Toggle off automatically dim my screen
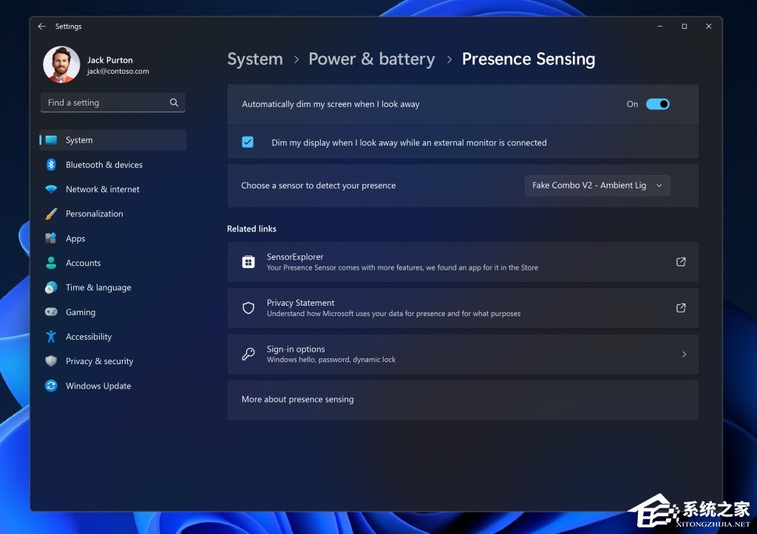757x534 pixels. point(657,104)
